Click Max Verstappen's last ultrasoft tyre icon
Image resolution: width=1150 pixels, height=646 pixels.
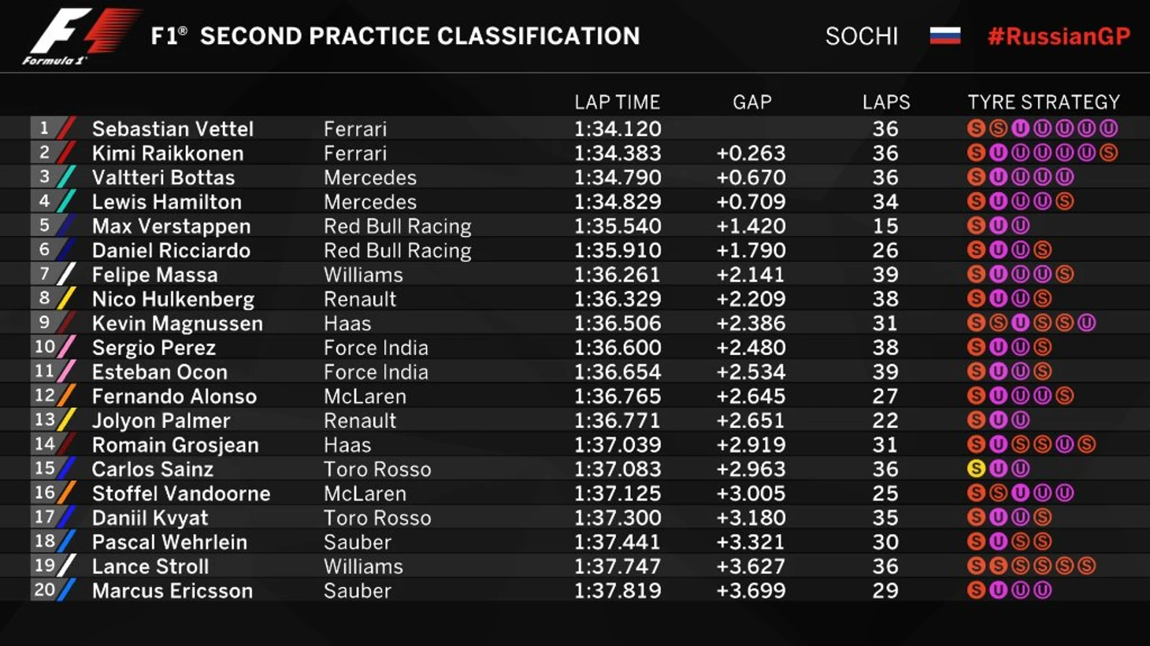[x=1020, y=226]
